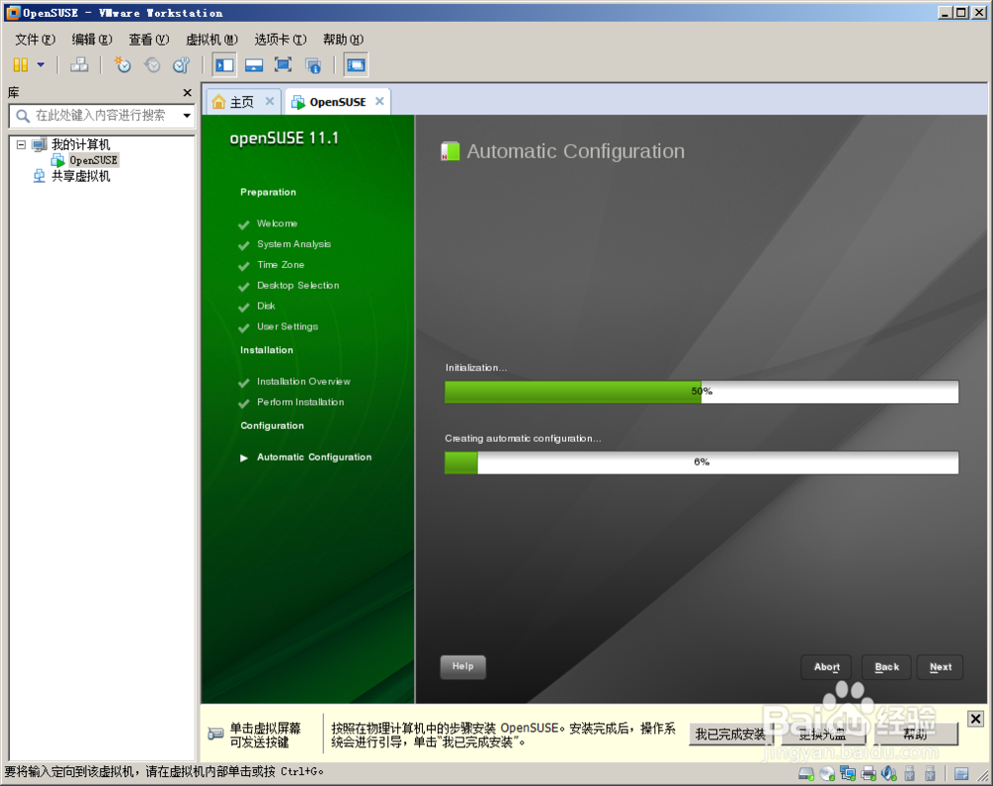Click the sound card status bar icon
This screenshot has height=786, width=993.
pyautogui.click(x=889, y=773)
